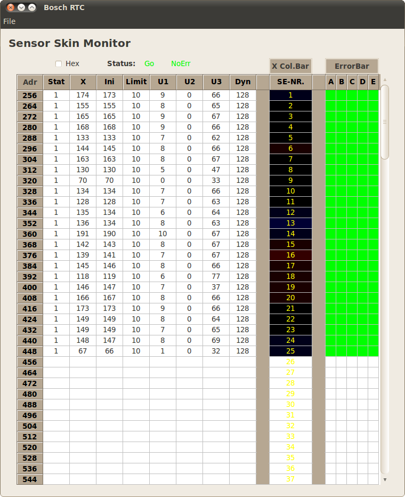Select the X value 191 cell

point(83,234)
